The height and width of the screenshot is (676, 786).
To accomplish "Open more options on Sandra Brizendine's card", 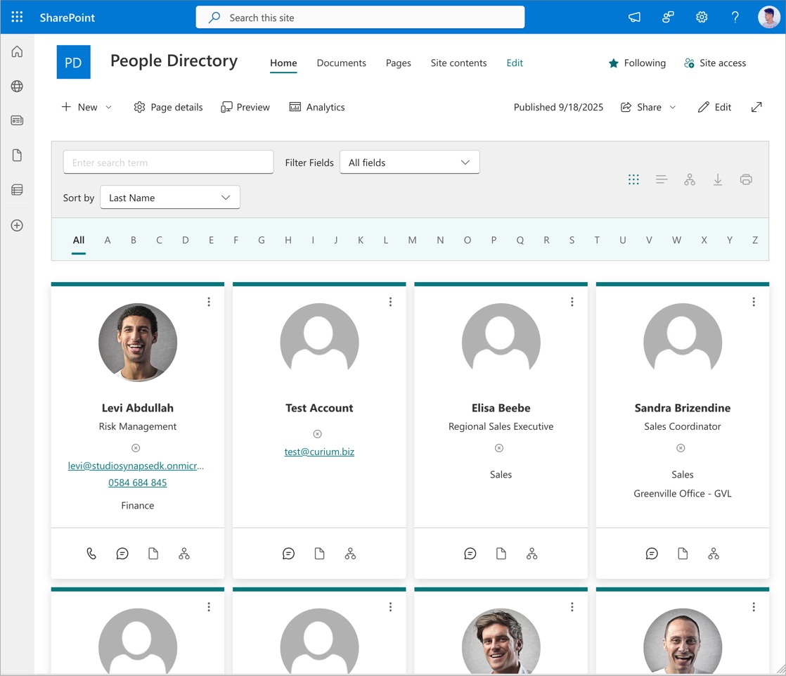I will 754,302.
